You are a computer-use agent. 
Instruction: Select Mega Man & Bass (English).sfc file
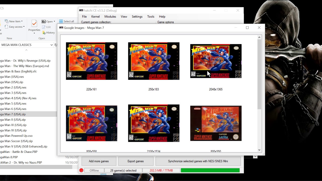(18, 71)
